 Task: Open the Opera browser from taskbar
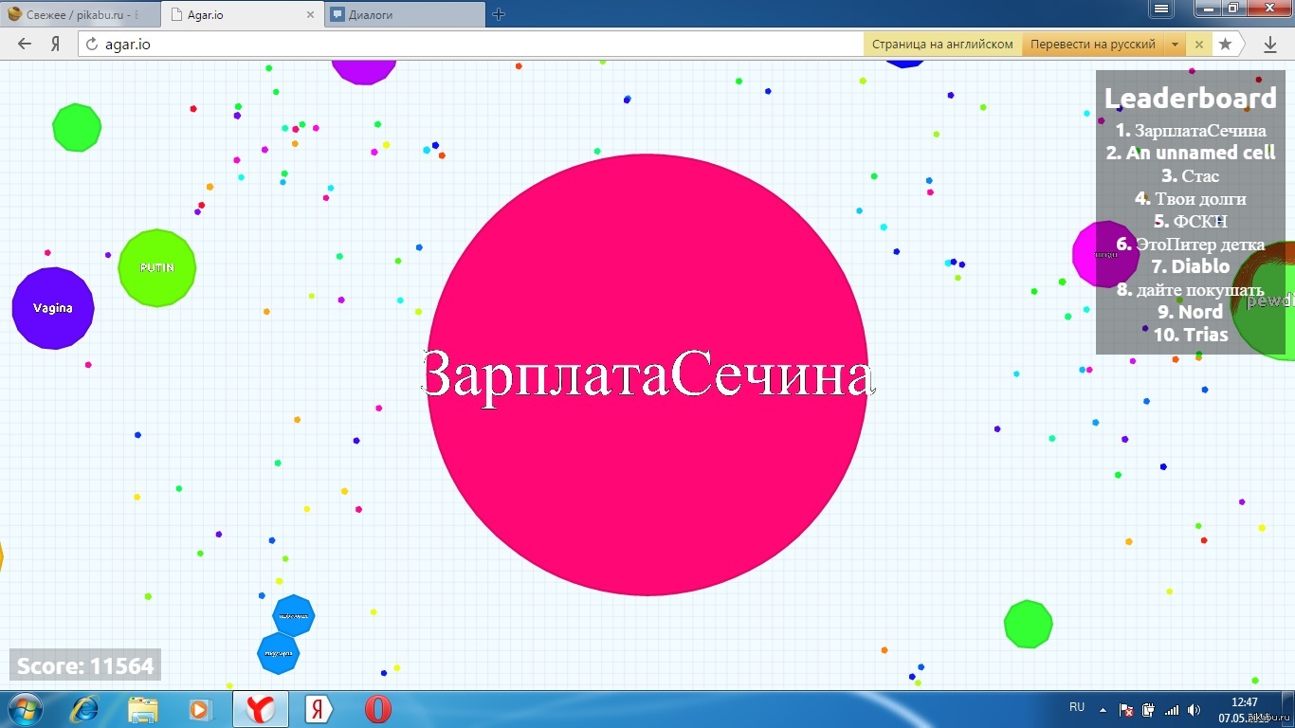click(377, 709)
